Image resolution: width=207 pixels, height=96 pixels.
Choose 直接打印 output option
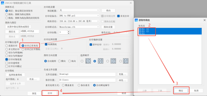click(x=6, y=46)
